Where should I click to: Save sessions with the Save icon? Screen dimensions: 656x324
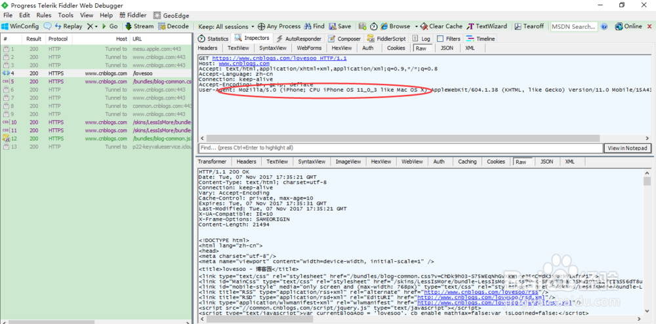340,26
